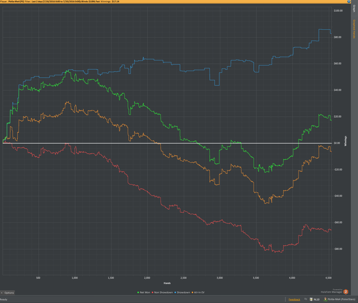The height and width of the screenshot is (303, 358).
Task: Click the 3,000 hands axis label
Action: point(219,278)
